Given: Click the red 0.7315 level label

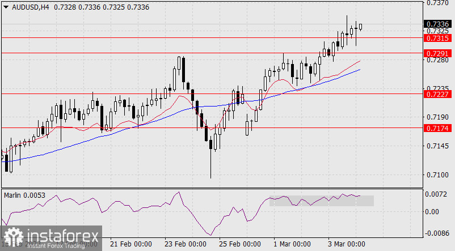Looking at the screenshot, I should tap(437, 38).
